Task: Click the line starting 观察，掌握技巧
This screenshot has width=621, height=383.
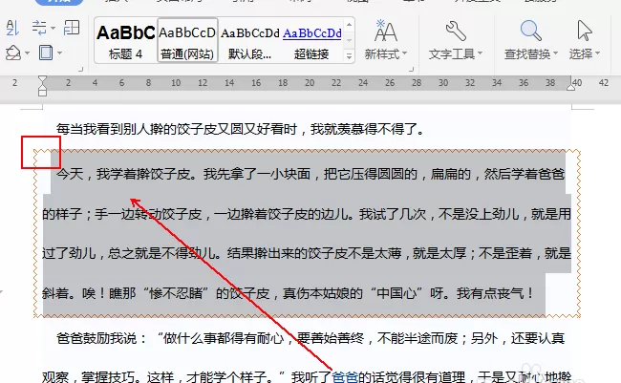Action: (x=307, y=376)
